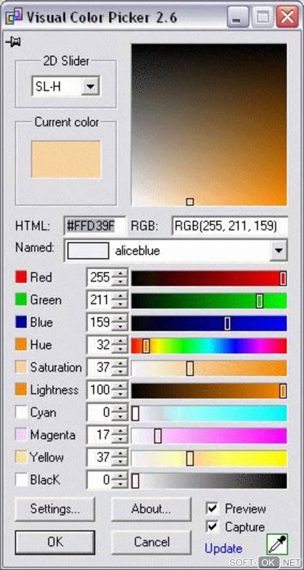Click the Visual Color Picker title icon

(14, 17)
